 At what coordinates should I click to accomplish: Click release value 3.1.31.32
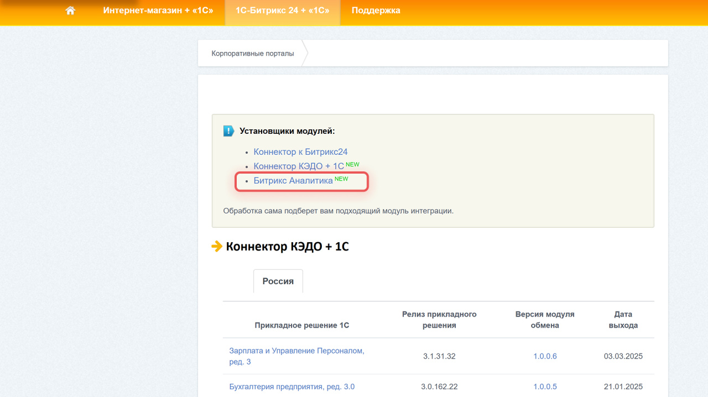coord(439,356)
